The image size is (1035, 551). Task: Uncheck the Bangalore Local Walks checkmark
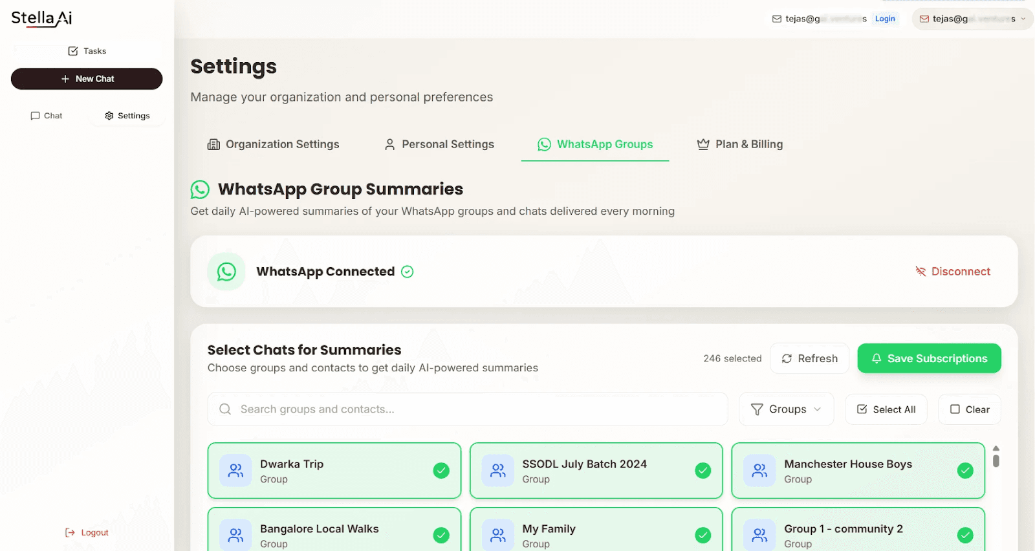tap(441, 535)
